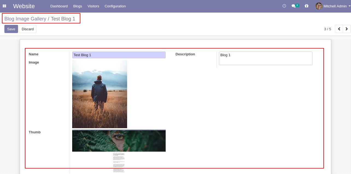Open the Configuration menu
This screenshot has width=351, height=174.
(x=115, y=6)
